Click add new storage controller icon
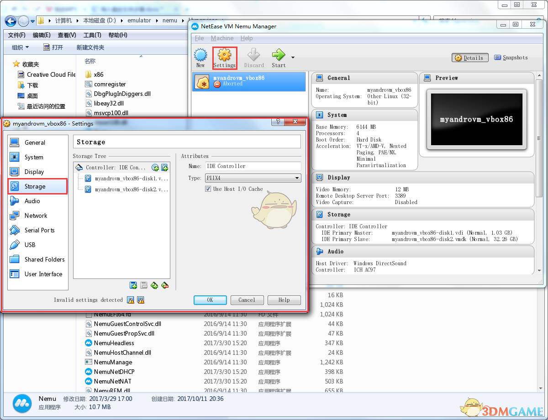The image size is (548, 420). tap(133, 285)
